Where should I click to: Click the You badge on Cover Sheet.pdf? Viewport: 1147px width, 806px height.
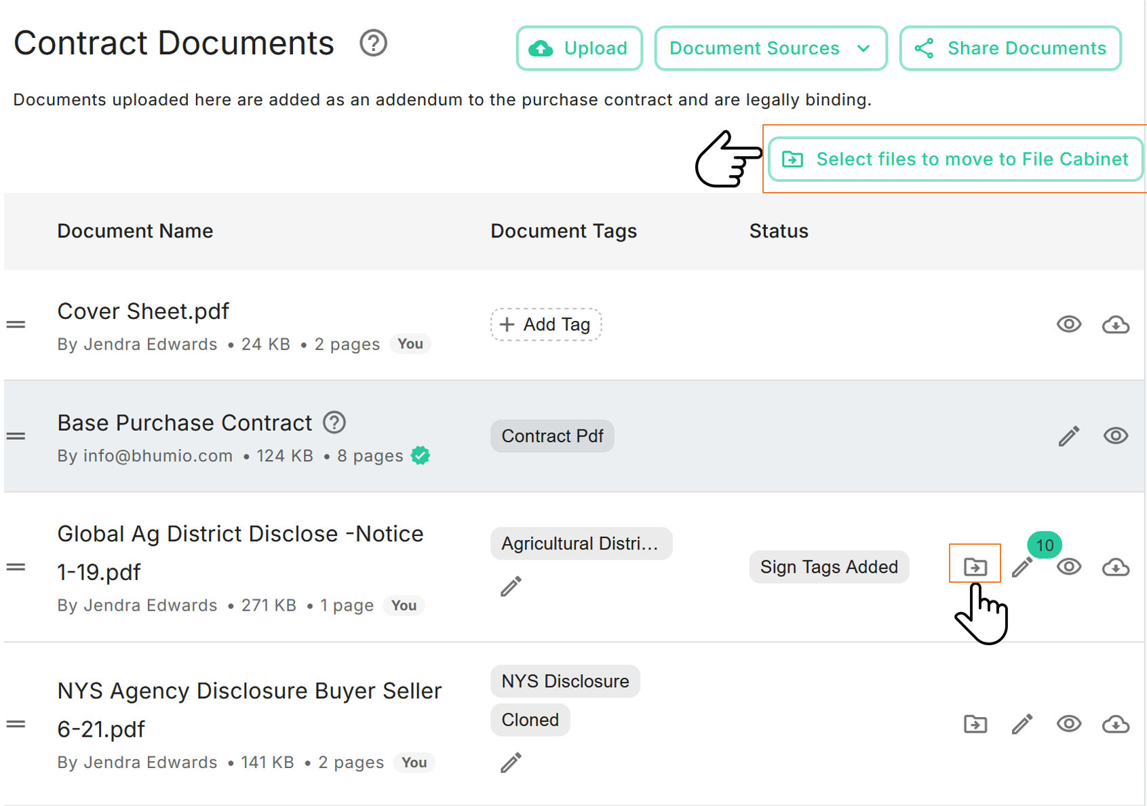410,344
